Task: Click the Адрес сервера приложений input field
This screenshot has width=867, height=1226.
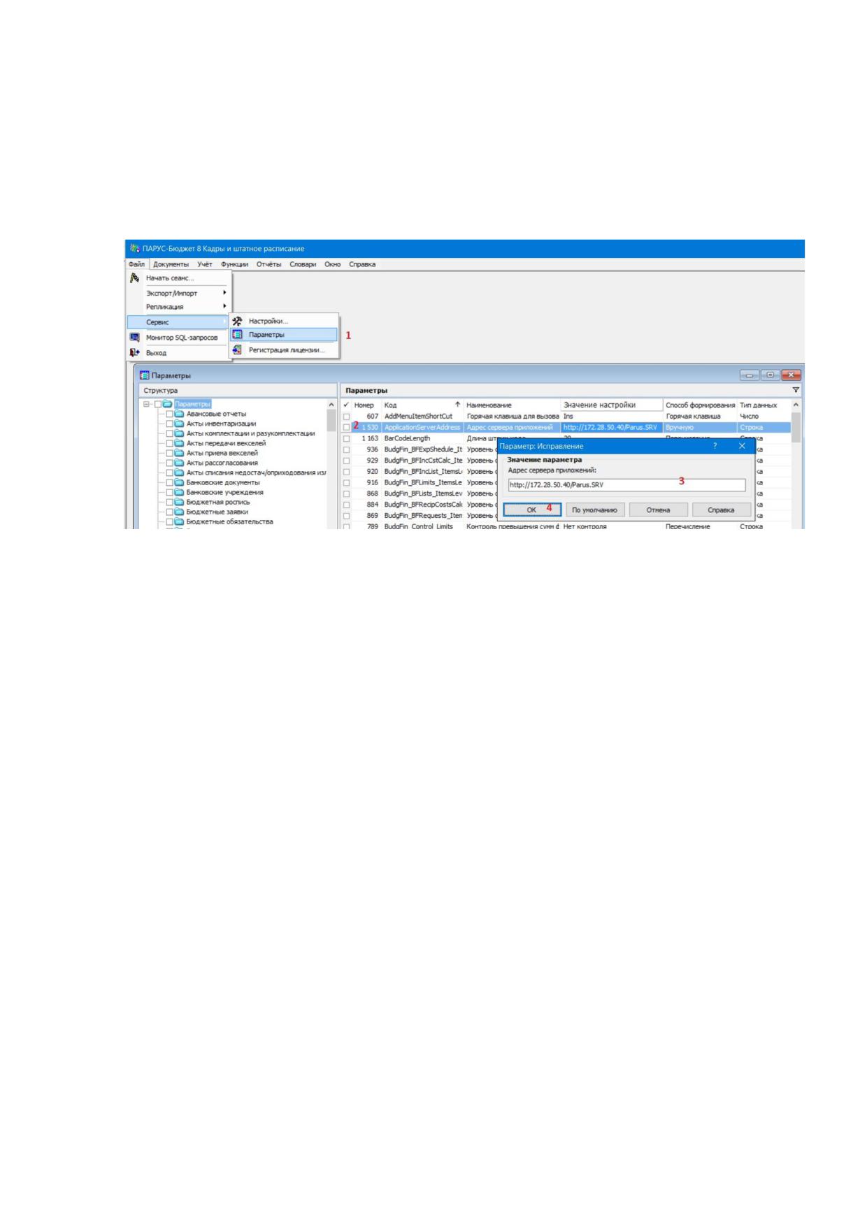Action: point(626,484)
